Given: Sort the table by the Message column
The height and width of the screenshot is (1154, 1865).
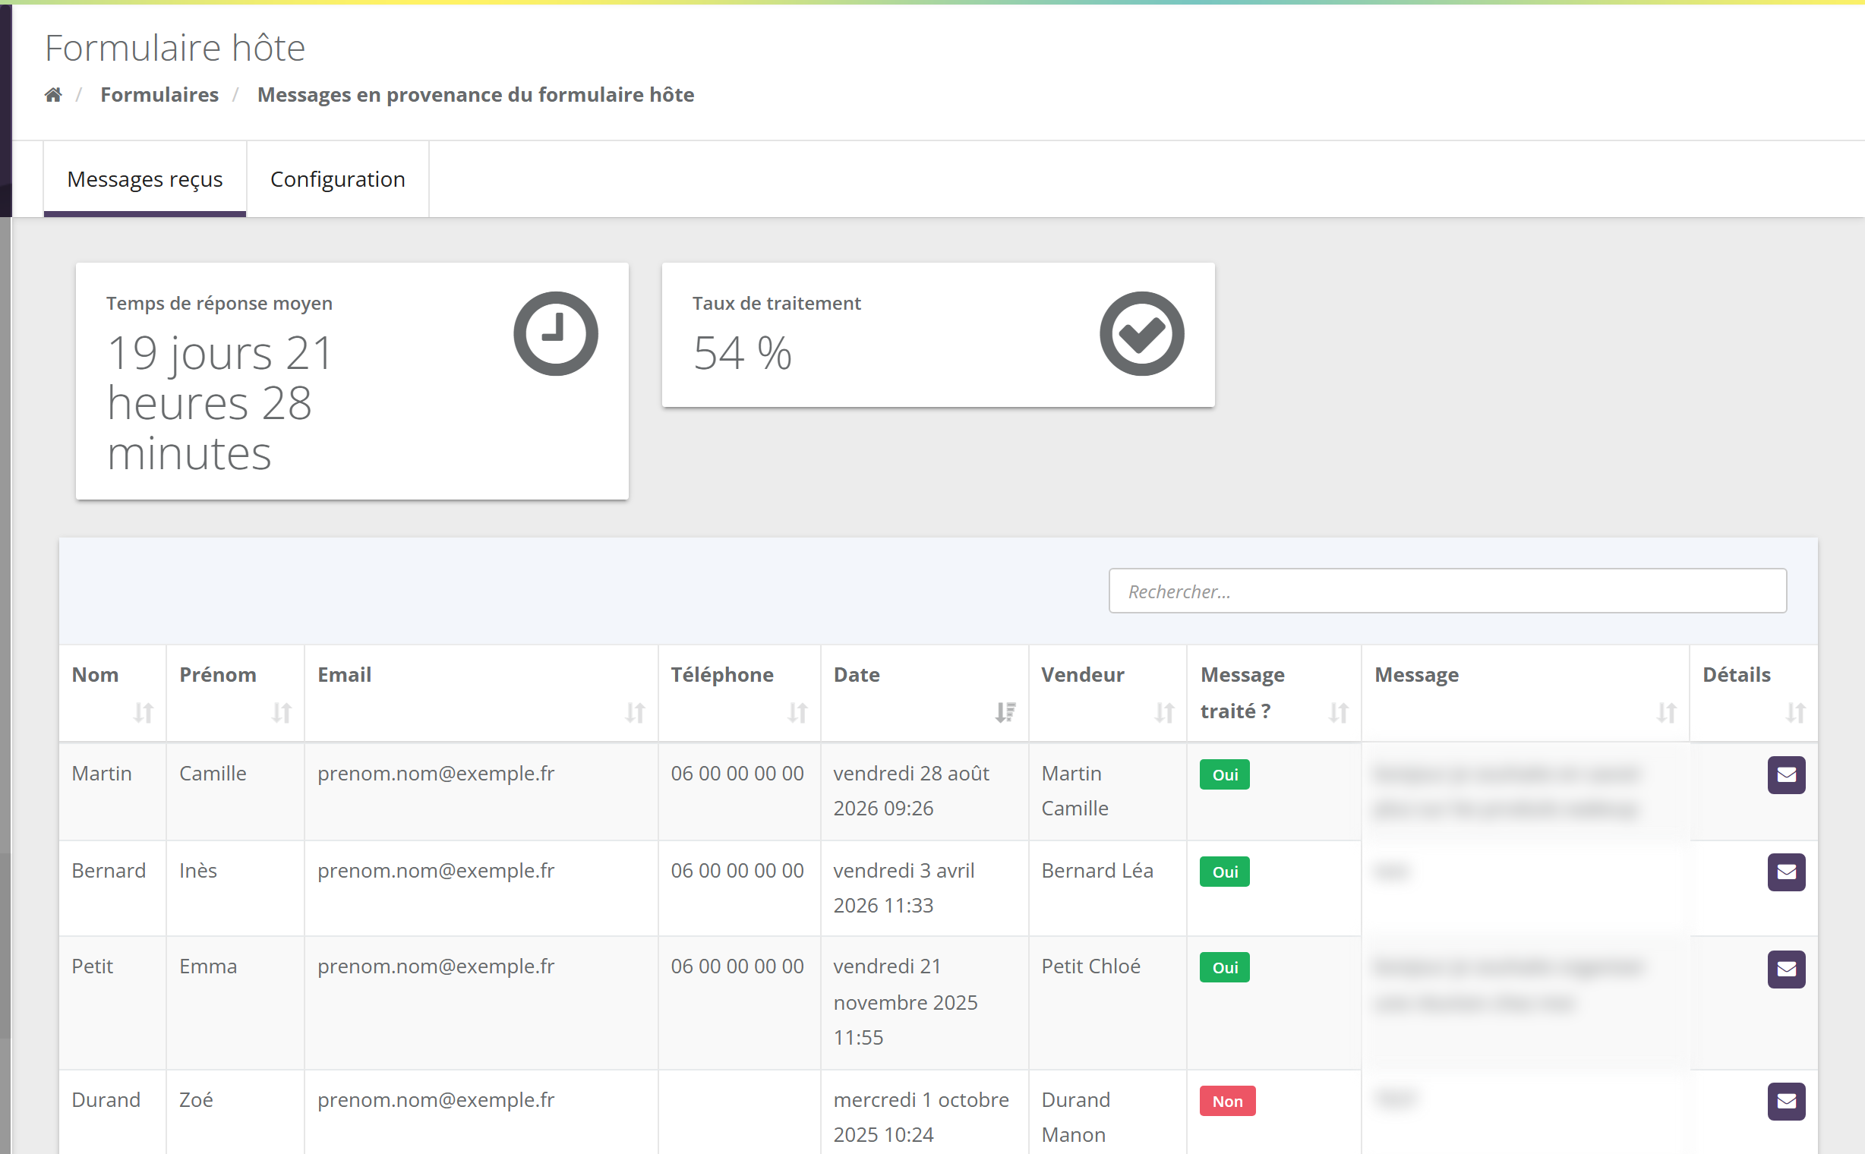Looking at the screenshot, I should coord(1525,693).
